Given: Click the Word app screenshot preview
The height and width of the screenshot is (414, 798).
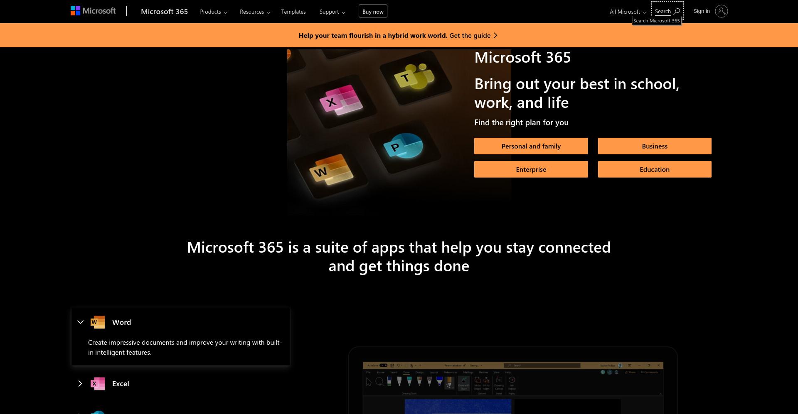Looking at the screenshot, I should [513, 387].
